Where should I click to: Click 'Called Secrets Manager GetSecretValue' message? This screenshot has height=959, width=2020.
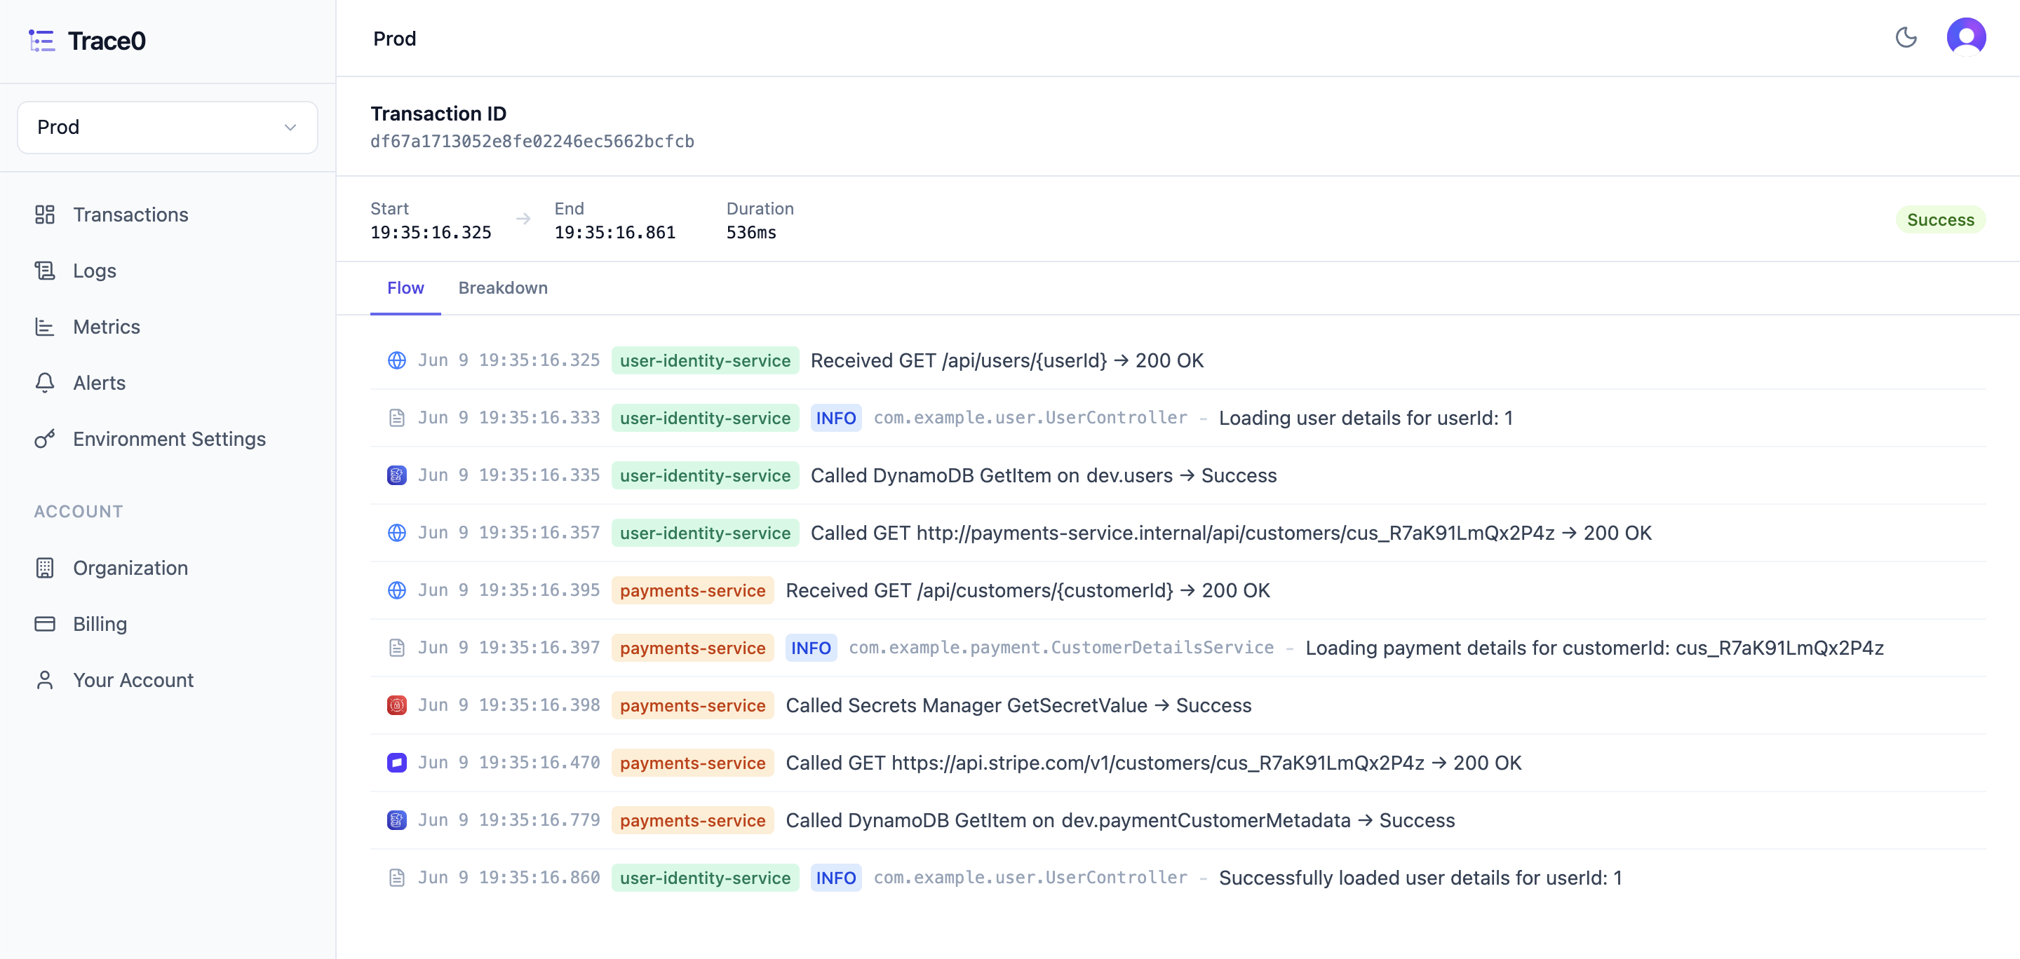pos(1018,705)
